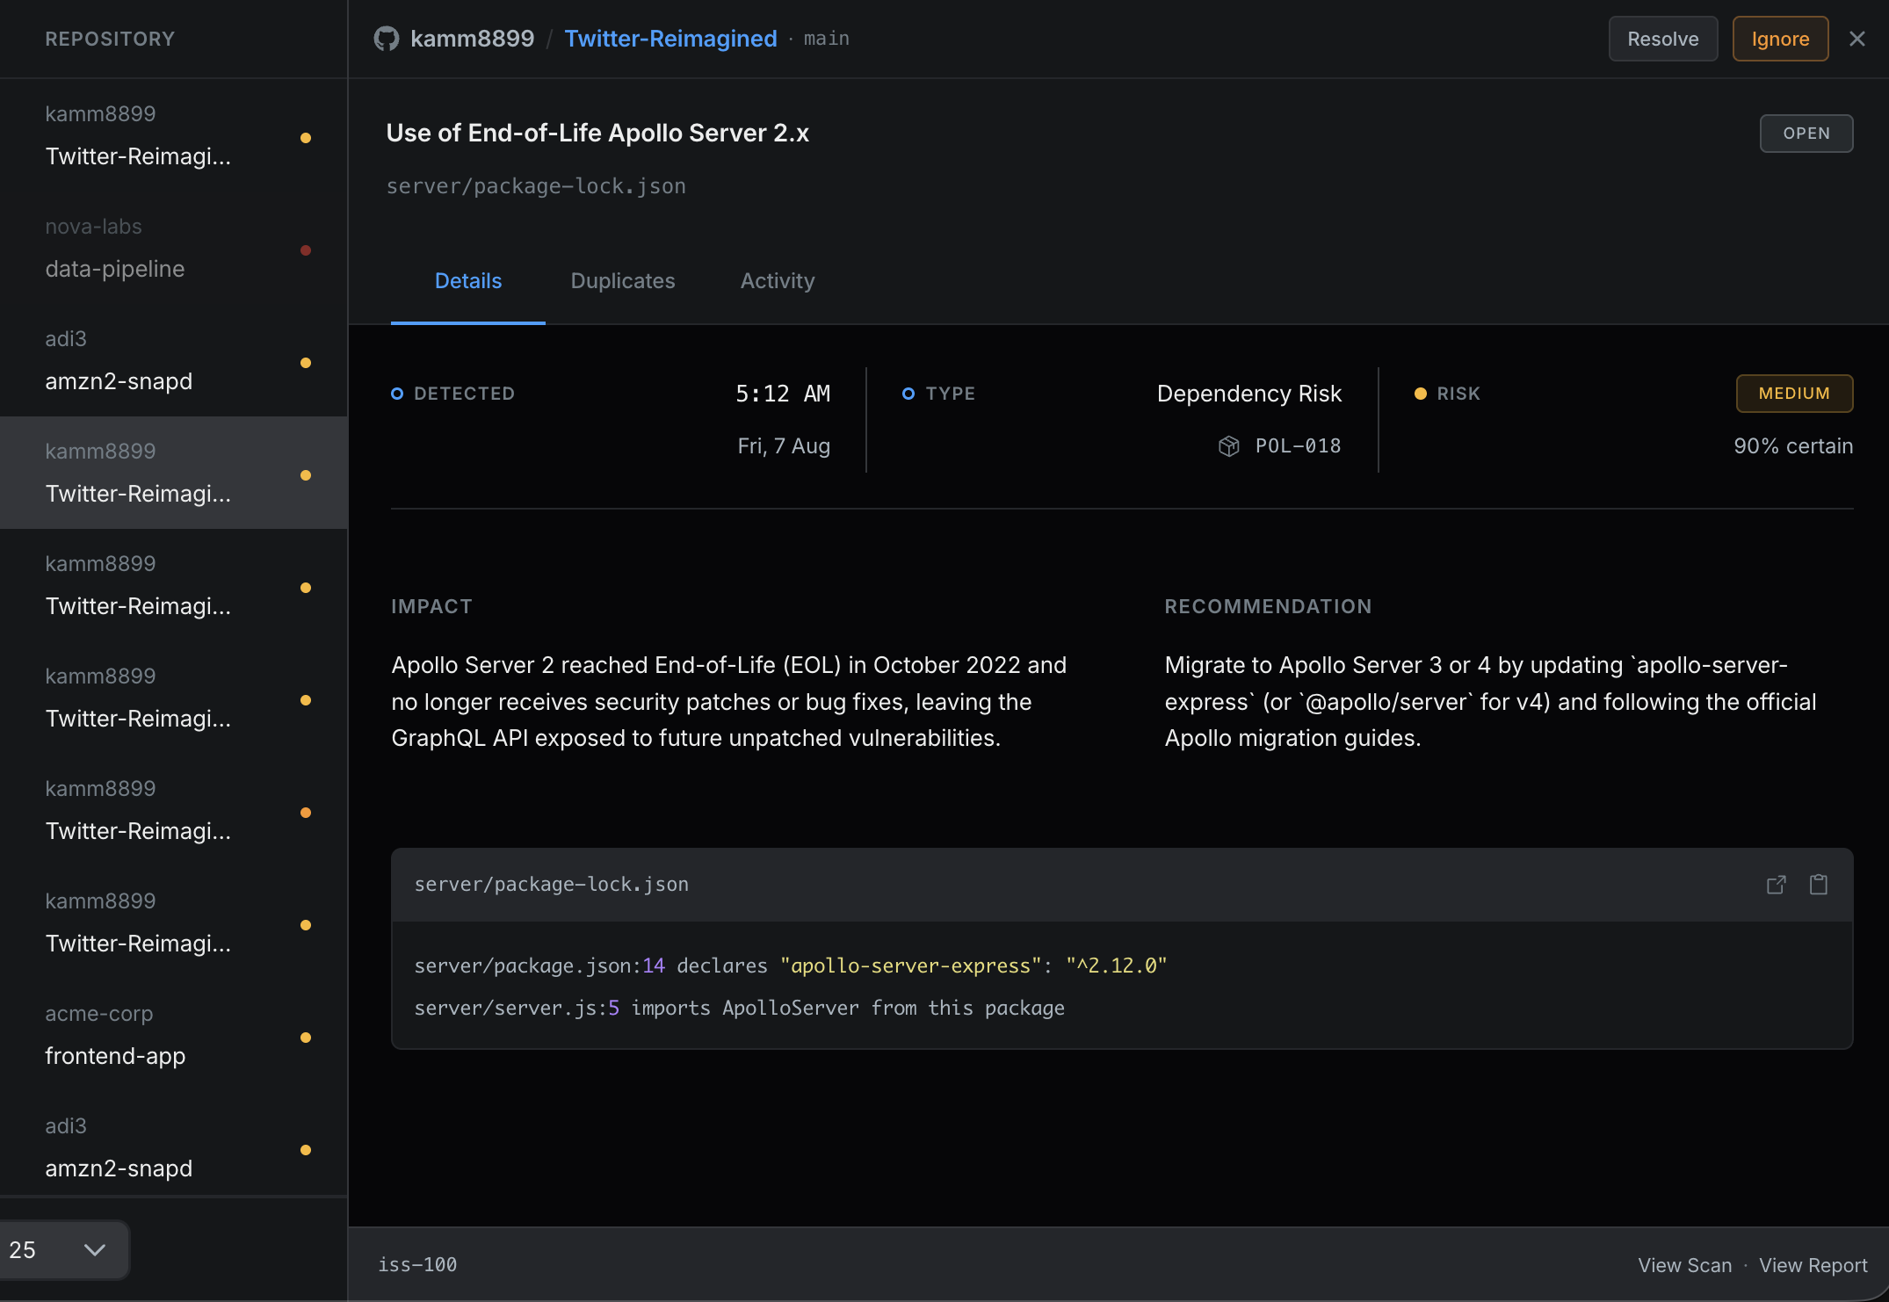This screenshot has width=1889, height=1302.
Task: Open the View Scan link
Action: pyautogui.click(x=1684, y=1265)
